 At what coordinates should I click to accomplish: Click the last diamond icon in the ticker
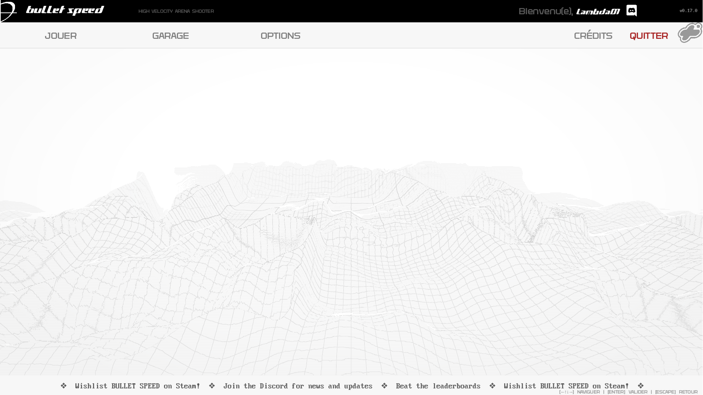pyautogui.click(x=641, y=386)
